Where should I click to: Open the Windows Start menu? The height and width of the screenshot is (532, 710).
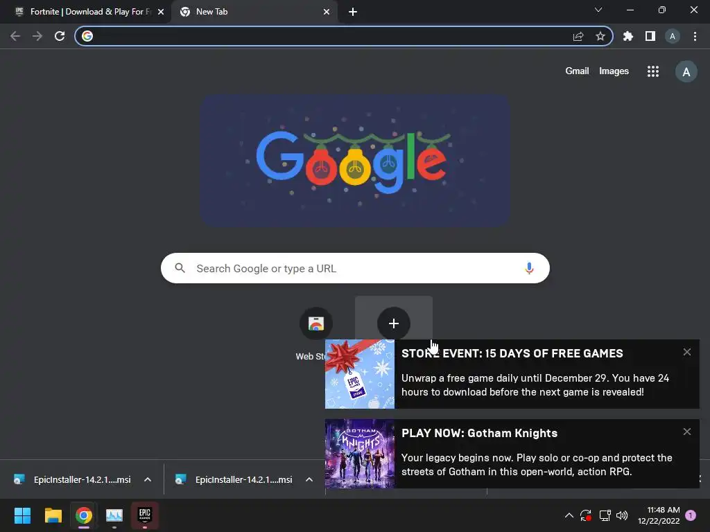click(x=22, y=515)
